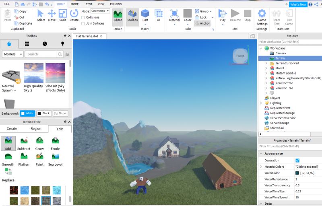Open the Models category dropdown
Viewport: 322px width, 206px height.
(x=13, y=54)
